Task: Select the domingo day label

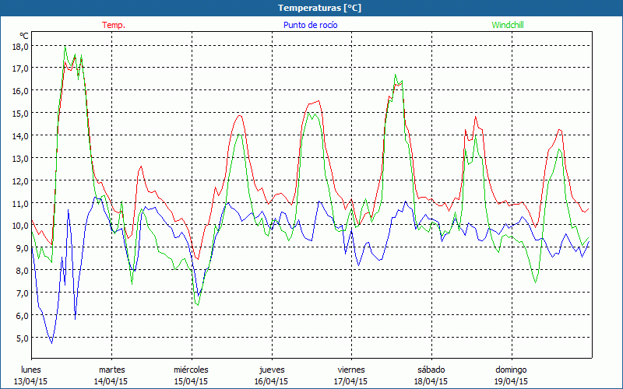Action: (511, 370)
